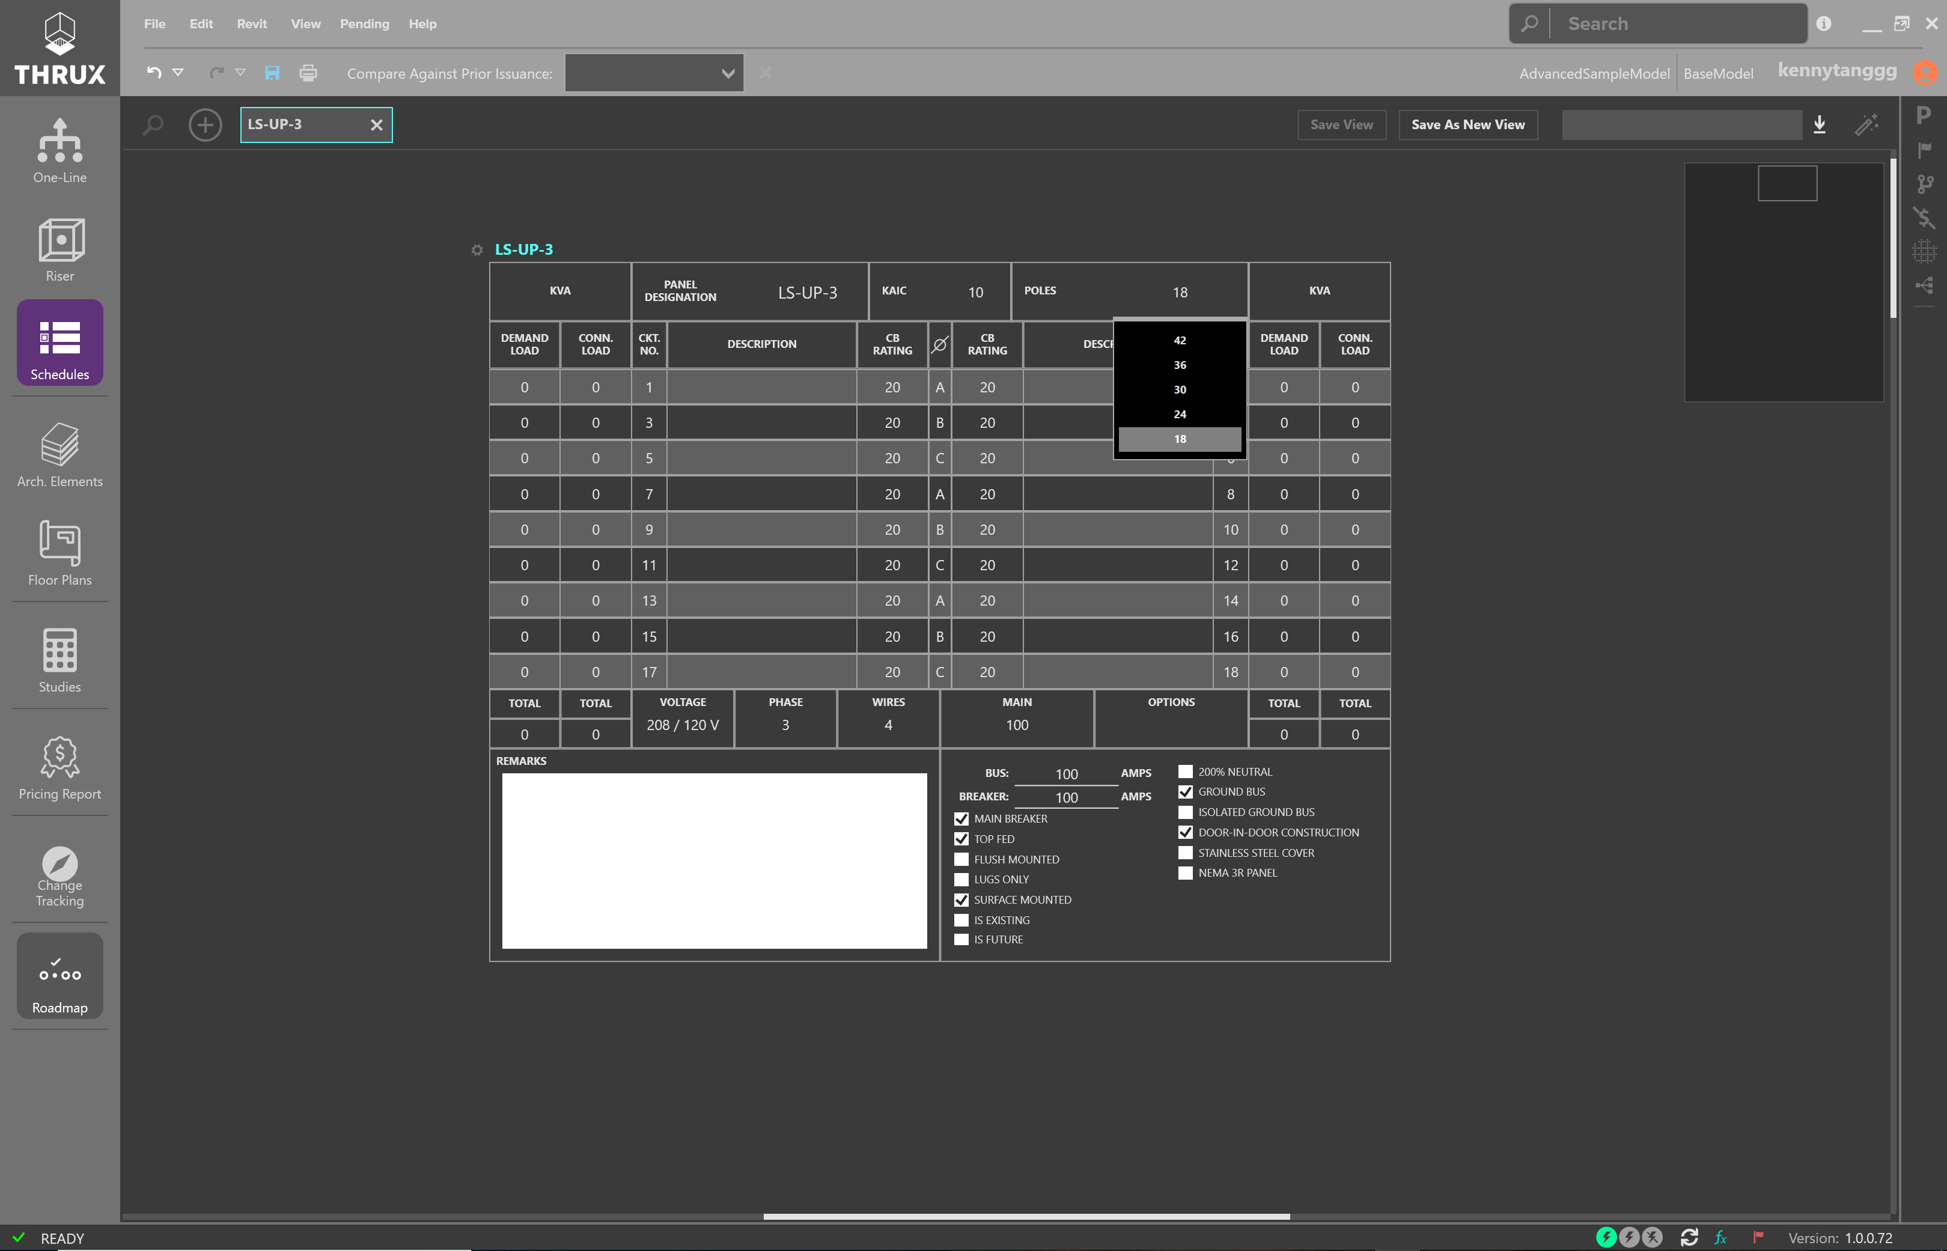Click the red flag icon in status bar
The width and height of the screenshot is (1947, 1251).
[1758, 1237]
